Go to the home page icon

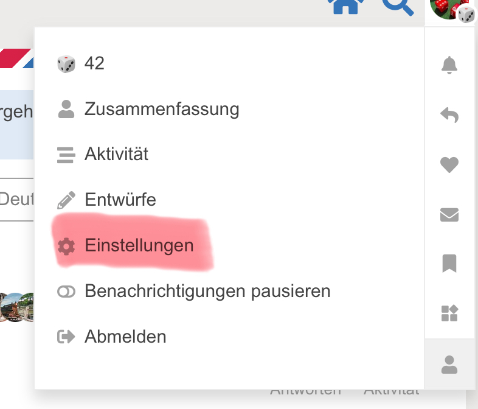tap(346, 7)
